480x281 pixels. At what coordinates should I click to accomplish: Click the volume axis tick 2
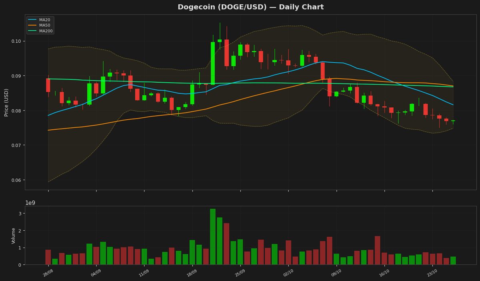point(20,231)
